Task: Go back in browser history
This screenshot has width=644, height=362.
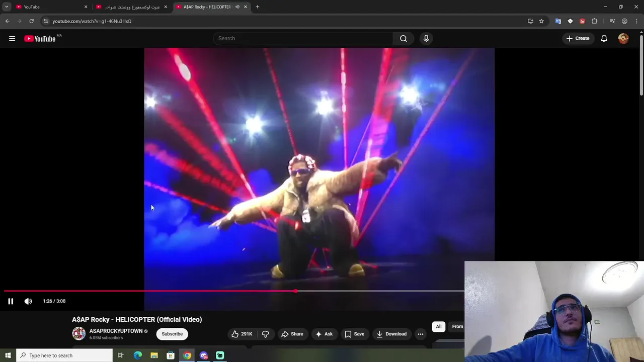Action: coord(7,21)
